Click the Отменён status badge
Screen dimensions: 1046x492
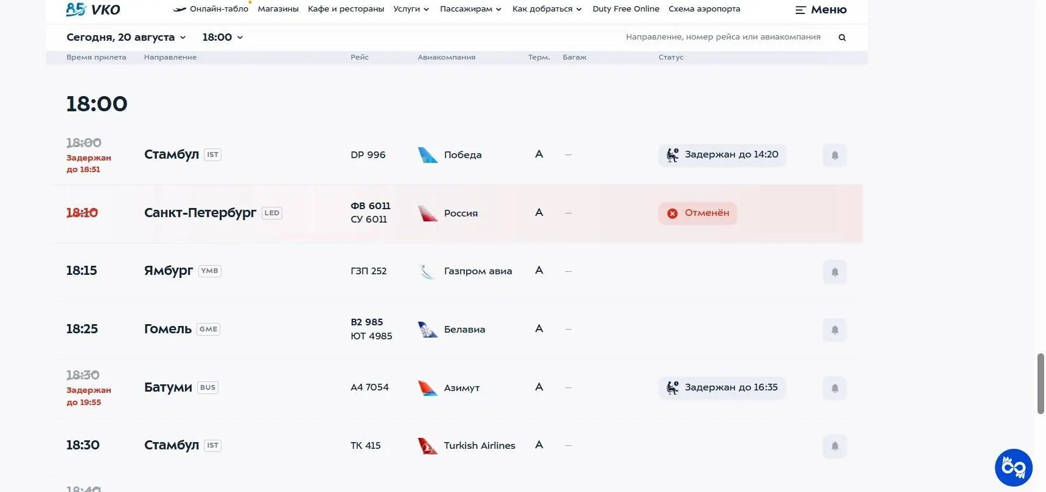tap(698, 213)
